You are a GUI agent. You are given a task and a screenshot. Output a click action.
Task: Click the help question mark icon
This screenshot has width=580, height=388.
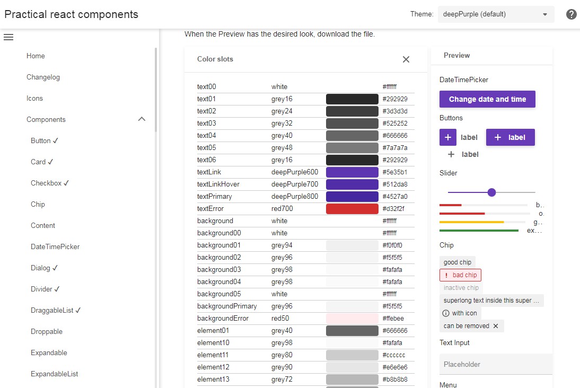pyautogui.click(x=571, y=14)
